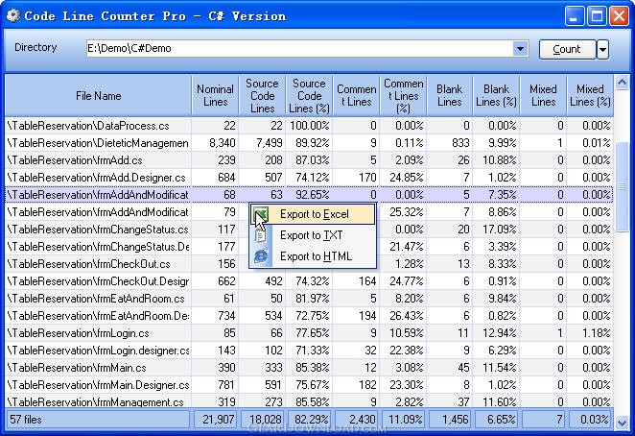
Task: Choose Export to Excel
Action: coord(314,214)
